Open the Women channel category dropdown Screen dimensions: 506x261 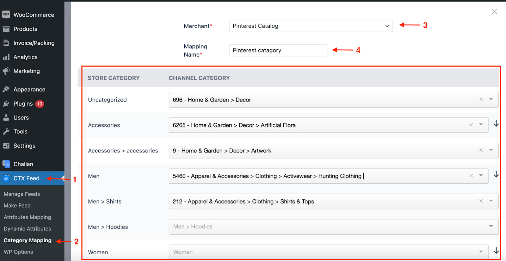click(329, 252)
